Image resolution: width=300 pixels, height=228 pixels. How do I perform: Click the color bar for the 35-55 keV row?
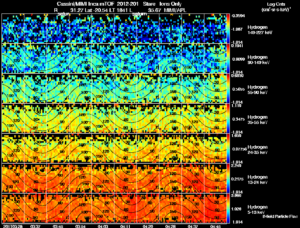click(228, 118)
